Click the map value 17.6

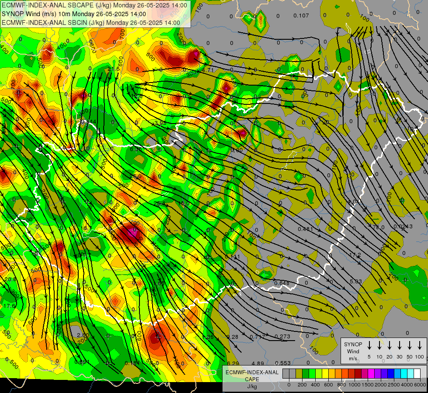pyautogui.click(x=9, y=306)
